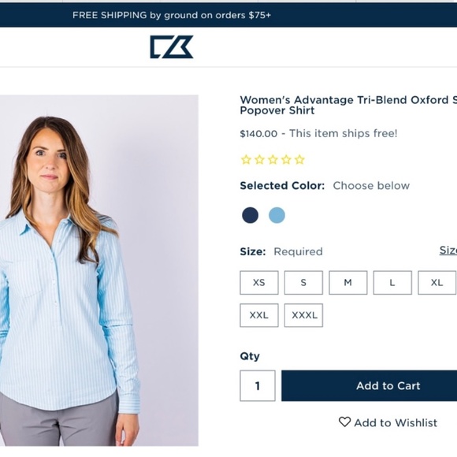Select the light blue color swatch

coord(277,215)
